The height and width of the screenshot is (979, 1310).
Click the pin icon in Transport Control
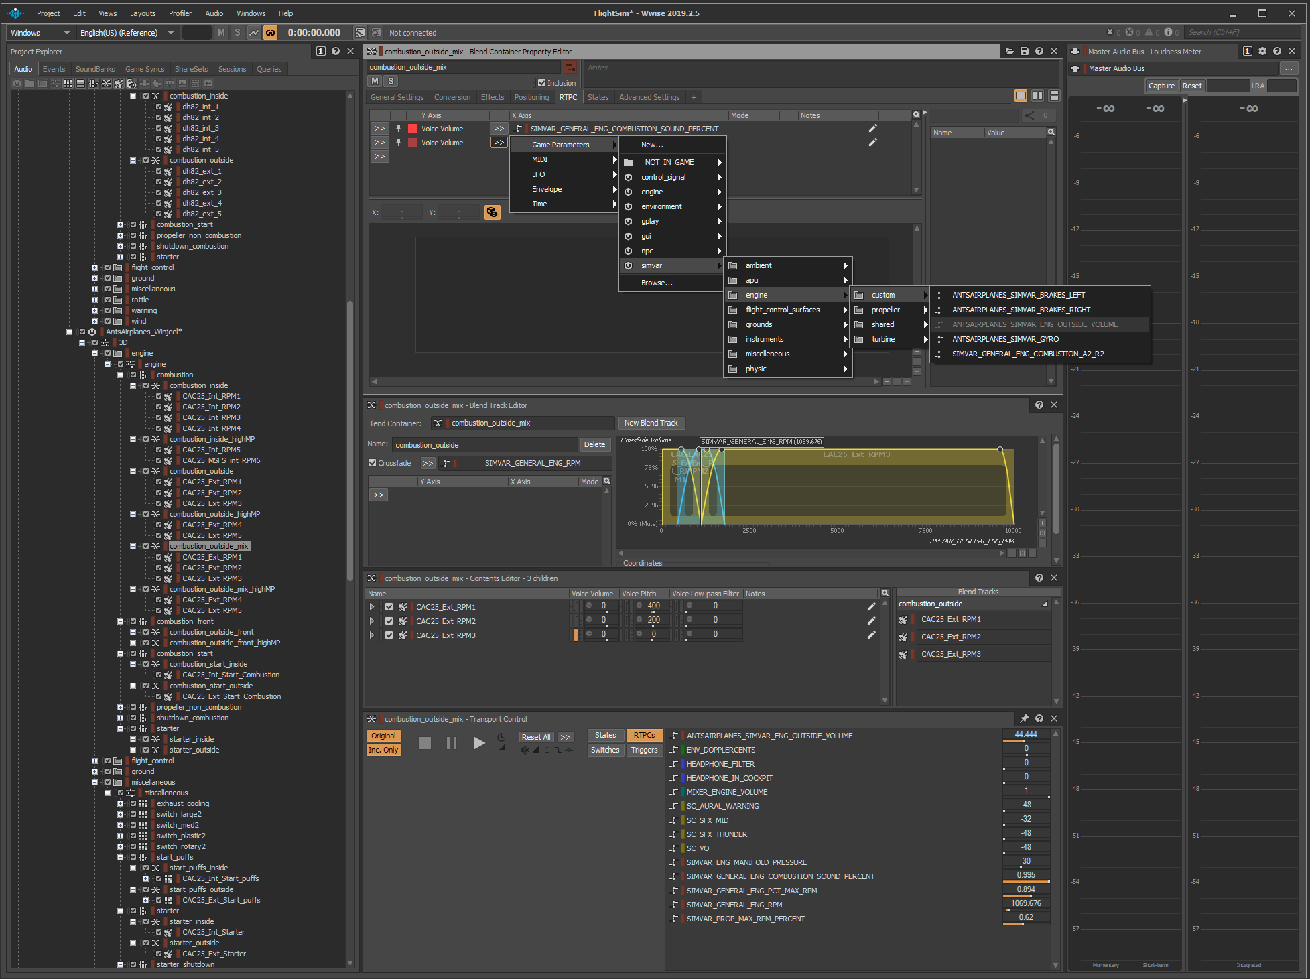[x=1024, y=718]
